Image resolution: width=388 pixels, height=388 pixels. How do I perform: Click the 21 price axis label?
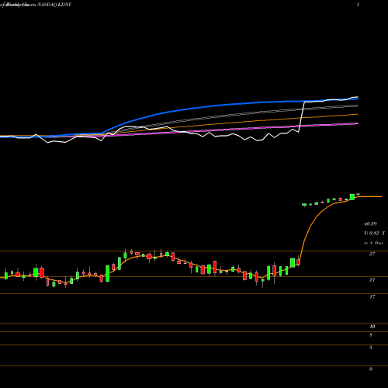[372, 280]
